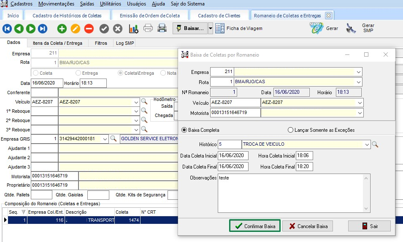Open the Movimentações menu
The image size is (403, 242).
coord(55,4)
